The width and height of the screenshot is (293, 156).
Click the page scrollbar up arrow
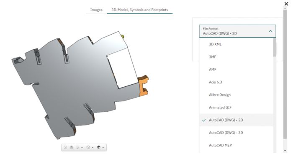pos(285,8)
